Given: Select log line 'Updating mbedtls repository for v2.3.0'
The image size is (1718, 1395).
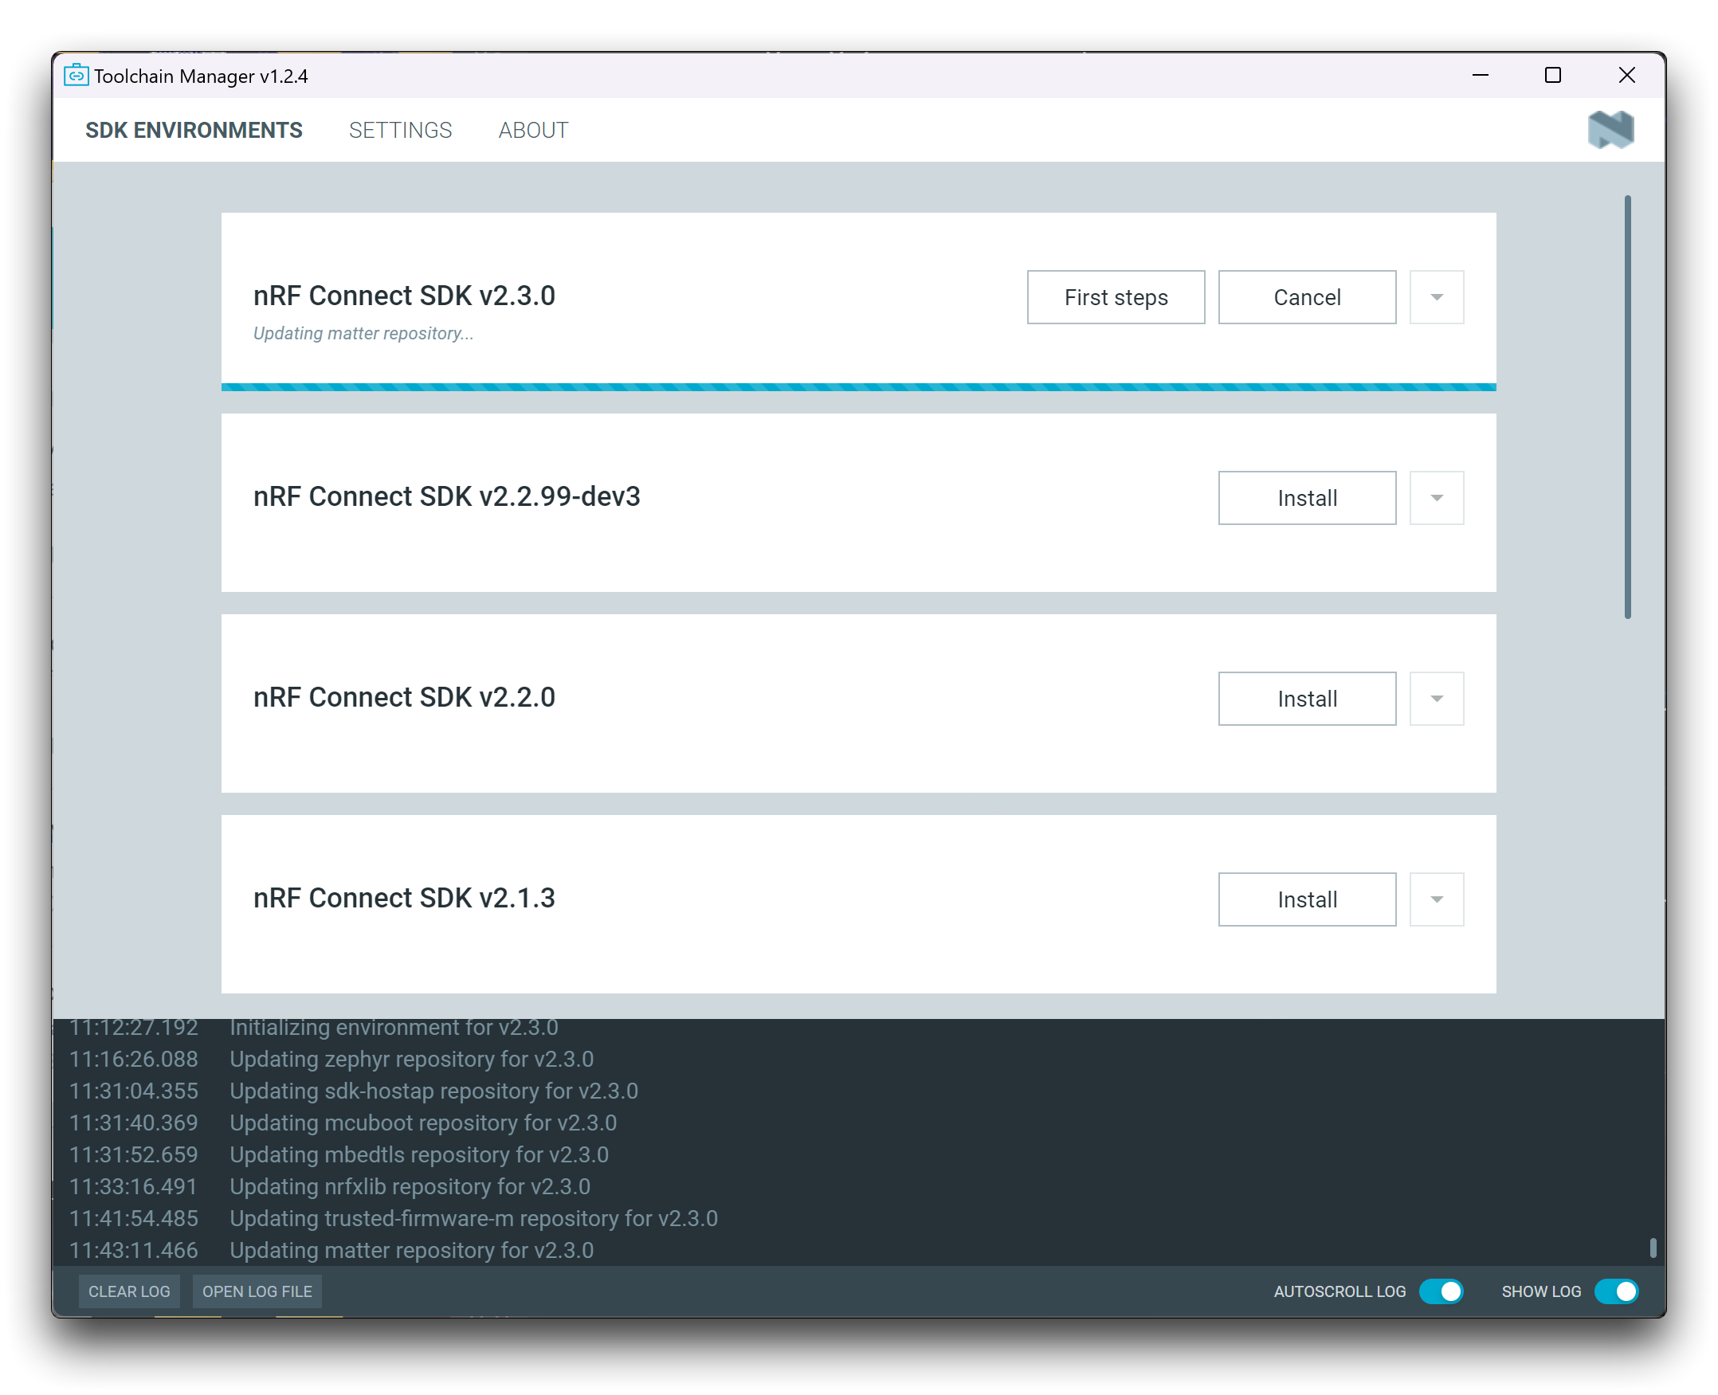Looking at the screenshot, I should click(x=419, y=1154).
